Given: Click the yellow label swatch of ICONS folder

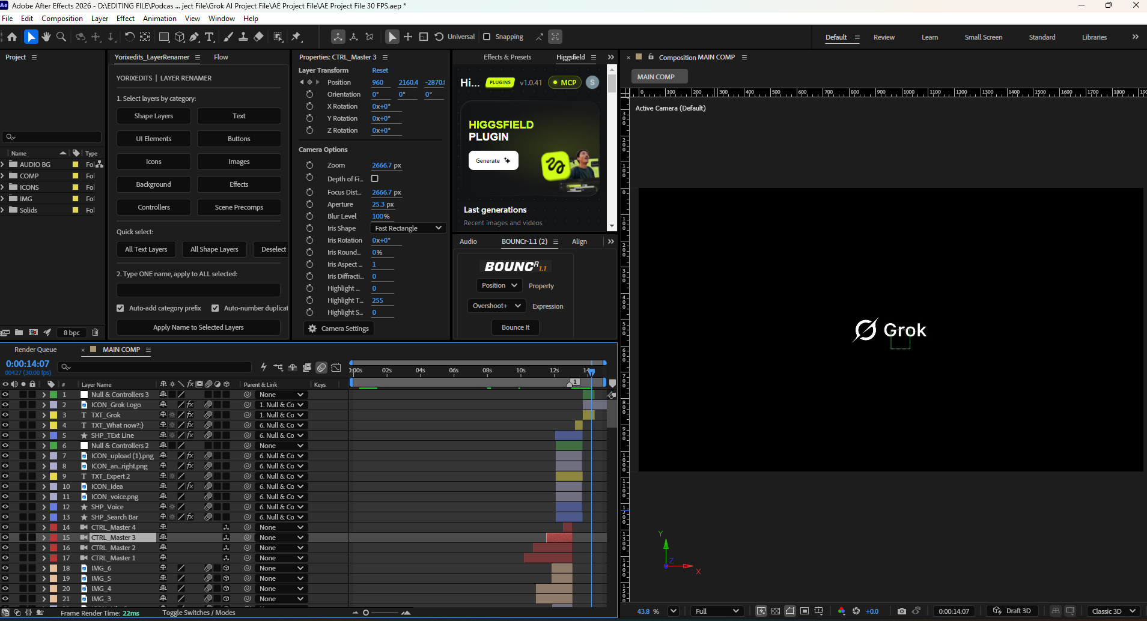Looking at the screenshot, I should (75, 187).
